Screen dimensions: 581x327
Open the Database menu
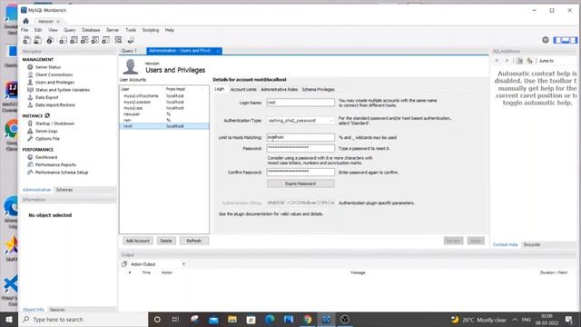(91, 30)
